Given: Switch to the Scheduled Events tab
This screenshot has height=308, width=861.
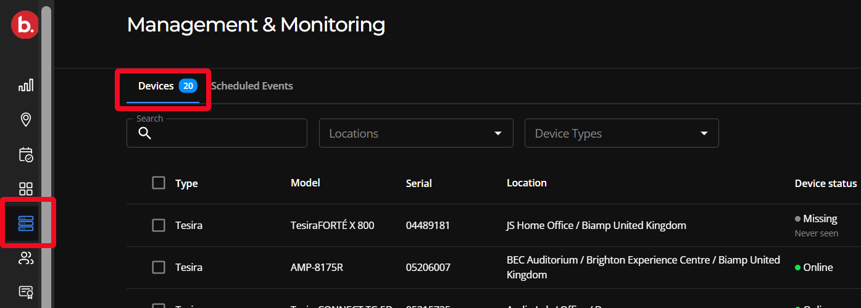Looking at the screenshot, I should coord(252,86).
